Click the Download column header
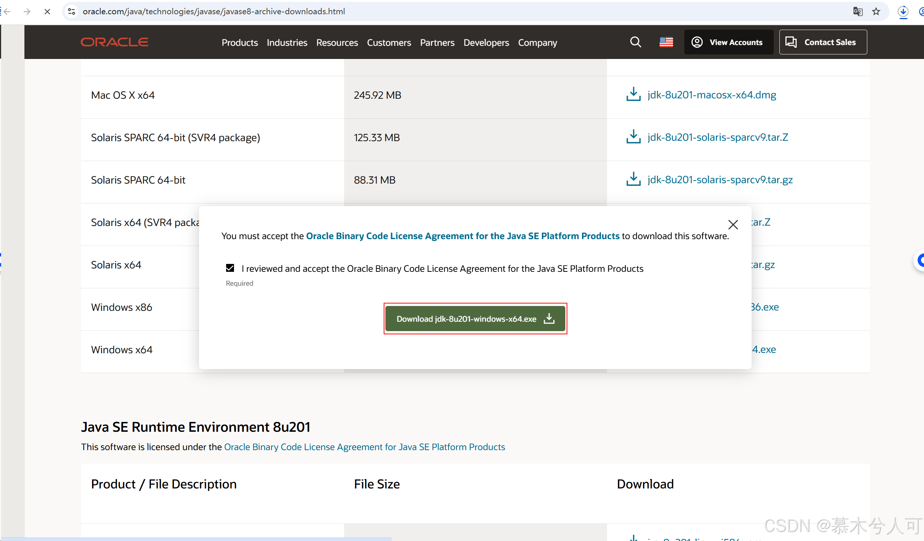 pos(645,484)
